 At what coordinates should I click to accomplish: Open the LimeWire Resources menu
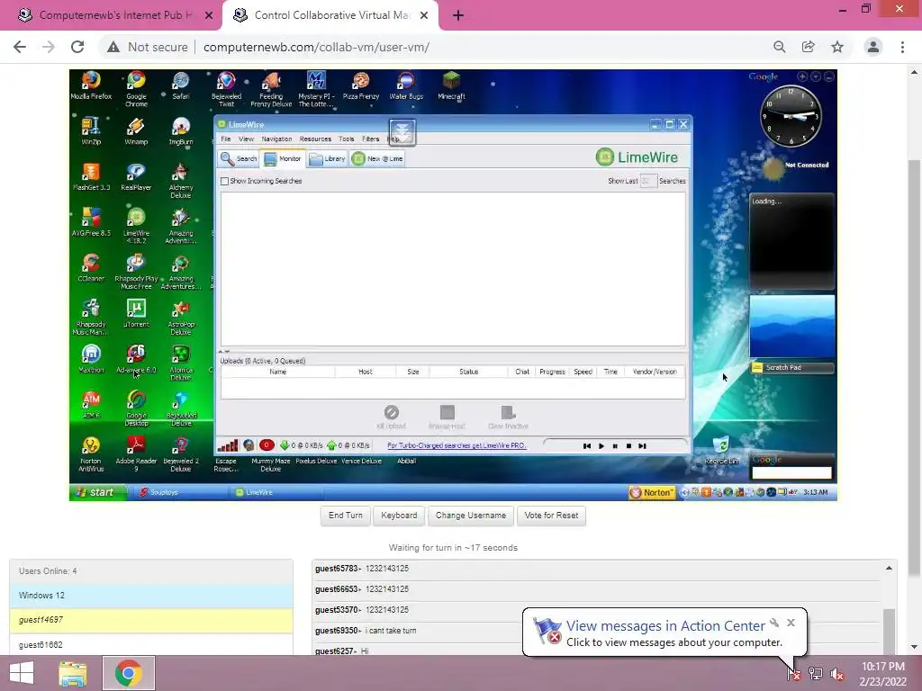coord(315,139)
